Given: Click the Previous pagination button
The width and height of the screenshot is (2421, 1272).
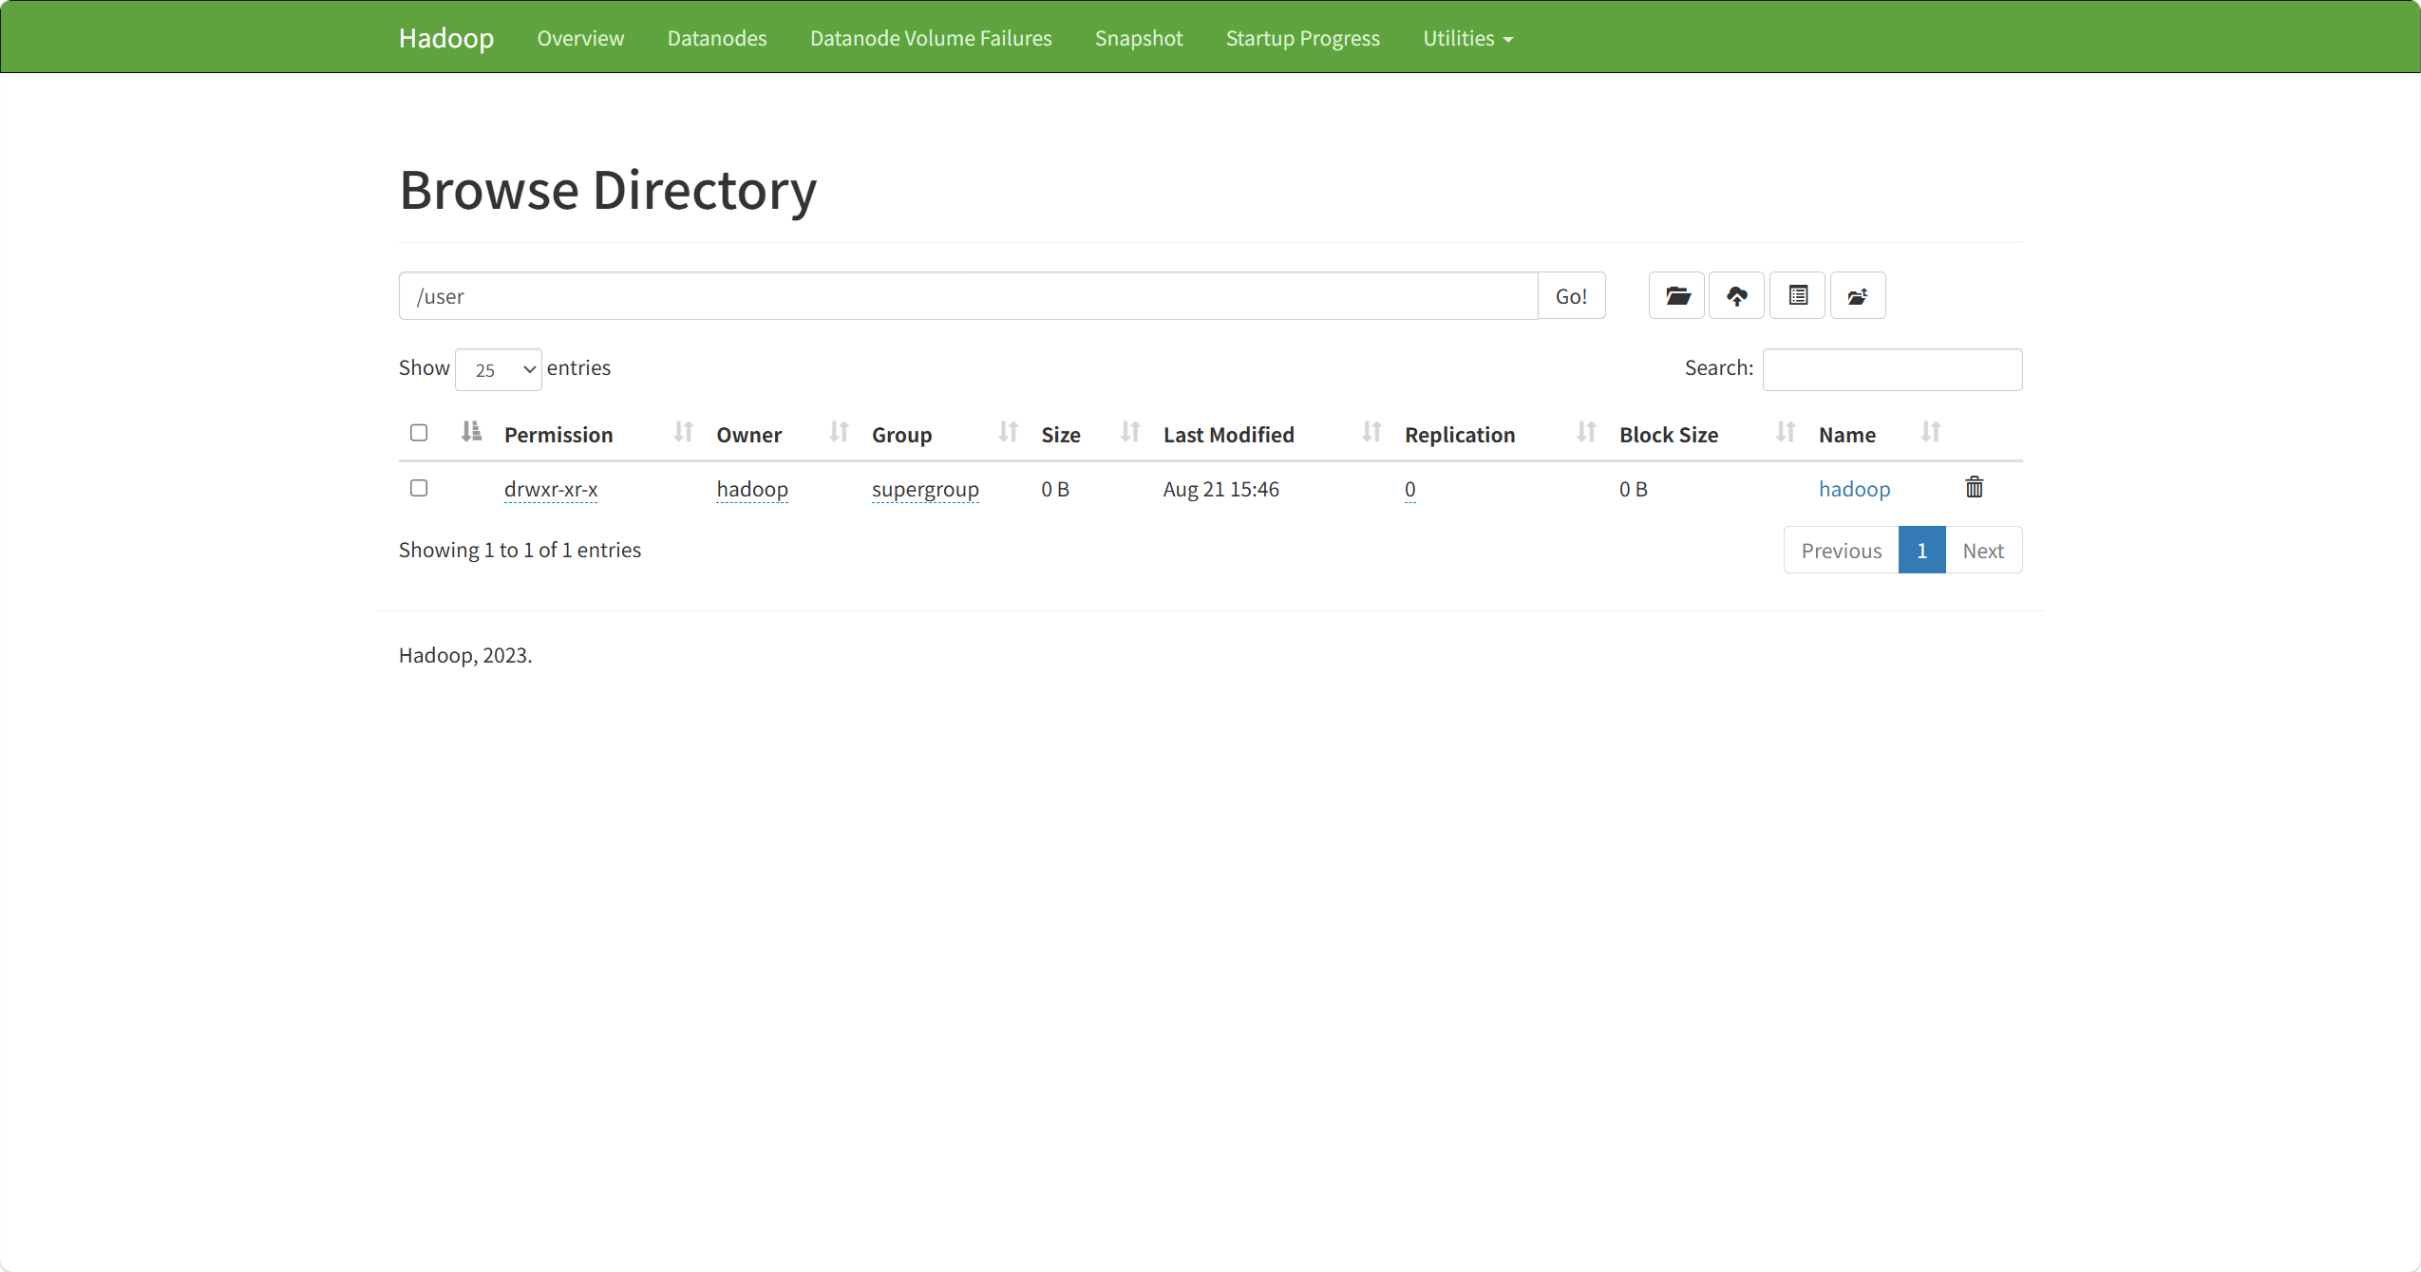Looking at the screenshot, I should (1841, 551).
